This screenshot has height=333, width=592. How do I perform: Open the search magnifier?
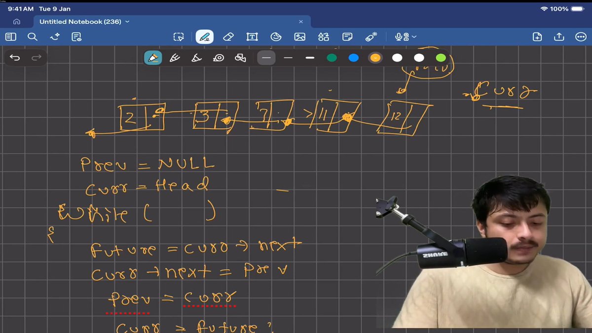pyautogui.click(x=33, y=37)
